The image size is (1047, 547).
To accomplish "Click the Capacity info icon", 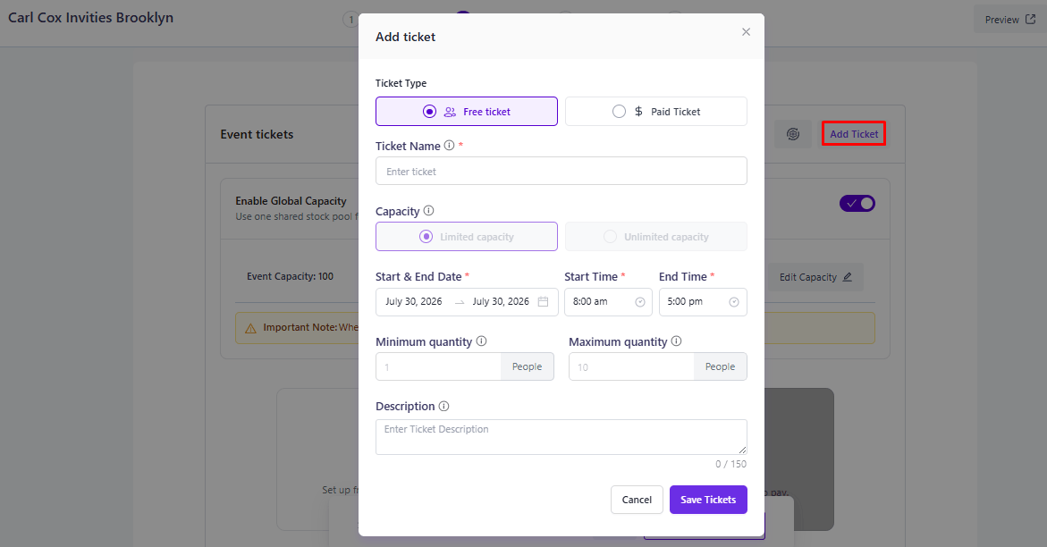I will (428, 210).
